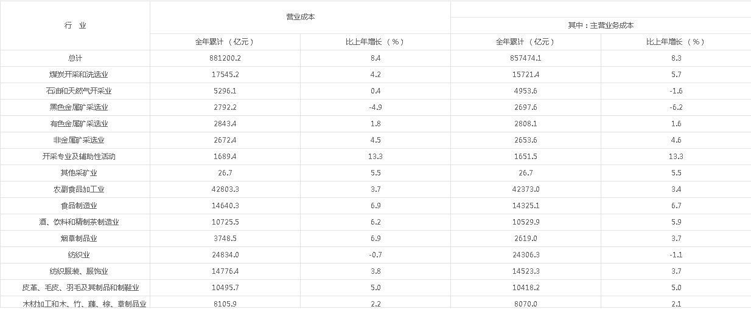Select the 营业成本 header cell
The width and height of the screenshot is (751, 309).
[x=300, y=17]
